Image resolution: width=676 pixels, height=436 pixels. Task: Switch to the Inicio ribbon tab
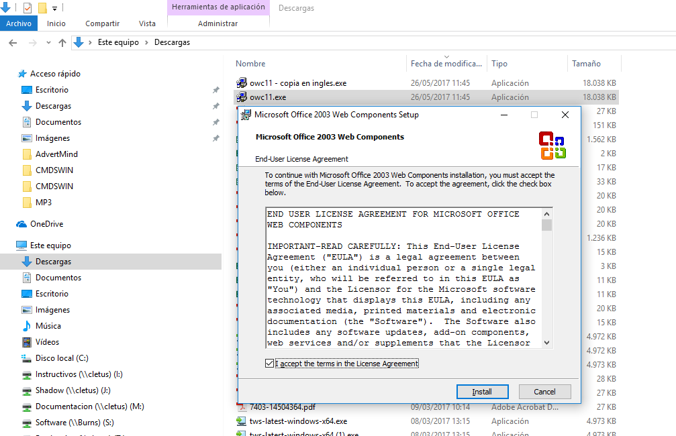(56, 23)
